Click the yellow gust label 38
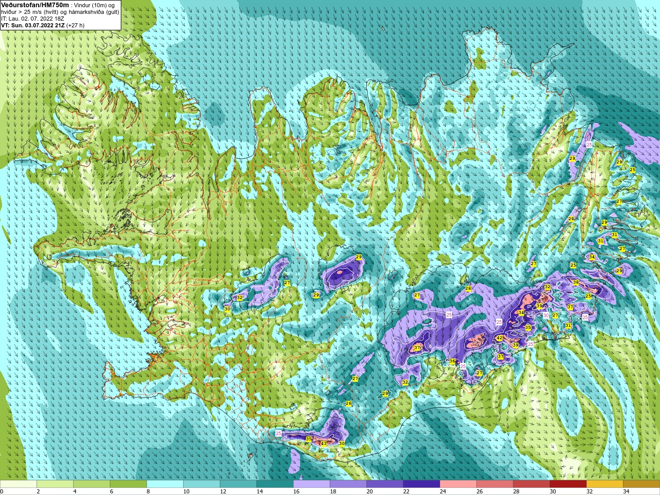 coord(575,283)
